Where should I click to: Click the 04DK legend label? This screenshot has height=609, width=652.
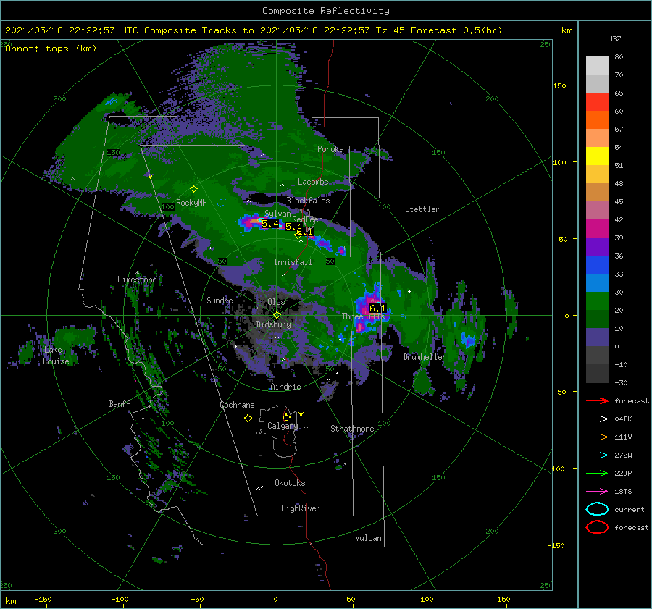pos(623,419)
